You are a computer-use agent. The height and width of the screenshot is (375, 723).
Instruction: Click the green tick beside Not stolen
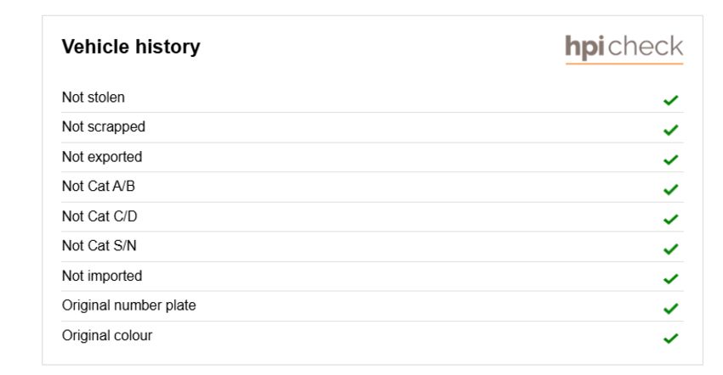[x=670, y=100]
